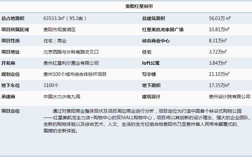Select the label 项目地址
This screenshot has height=157, width=252.
coord(11,52)
